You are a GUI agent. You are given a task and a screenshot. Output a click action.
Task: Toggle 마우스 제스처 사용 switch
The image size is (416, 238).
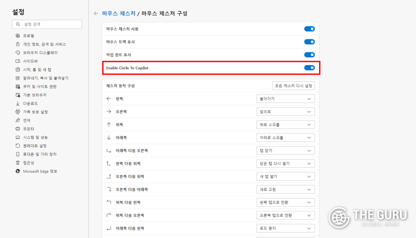click(x=309, y=29)
